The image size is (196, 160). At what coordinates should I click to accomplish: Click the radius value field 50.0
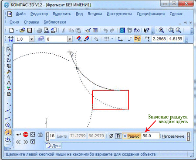pos(150,136)
